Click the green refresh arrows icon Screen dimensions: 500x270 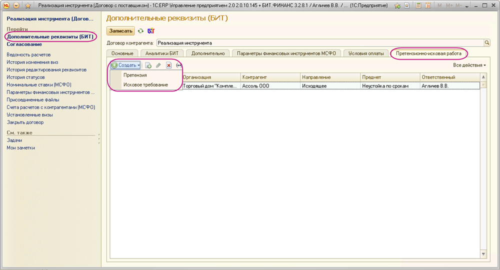pyautogui.click(x=141, y=31)
